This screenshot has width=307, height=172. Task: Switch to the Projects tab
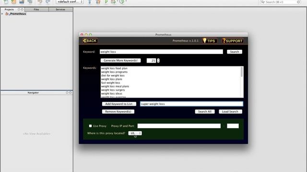tap(9, 10)
